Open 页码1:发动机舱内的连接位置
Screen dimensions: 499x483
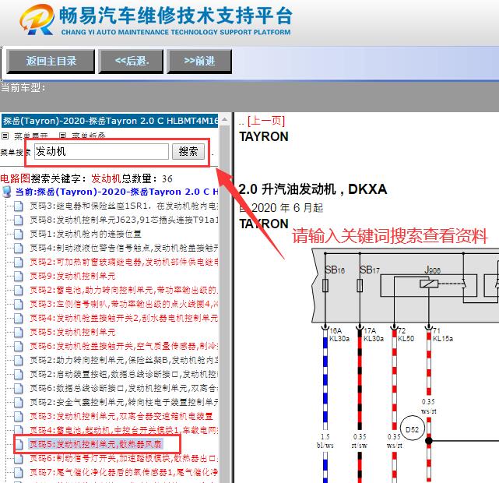pyautogui.click(x=86, y=234)
